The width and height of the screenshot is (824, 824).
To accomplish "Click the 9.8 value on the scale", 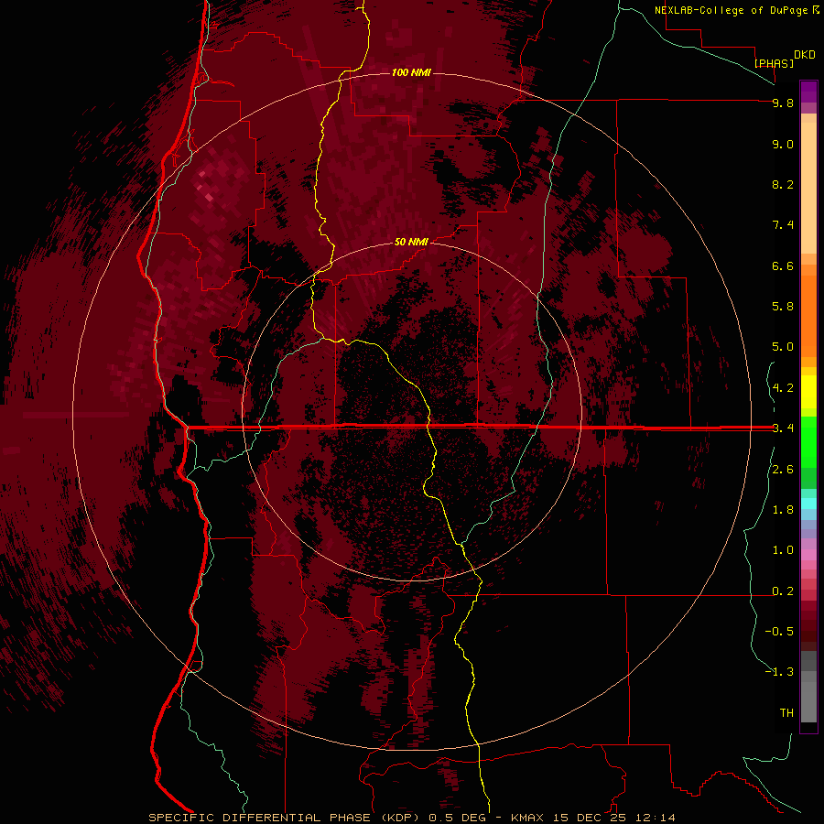I will (x=783, y=103).
